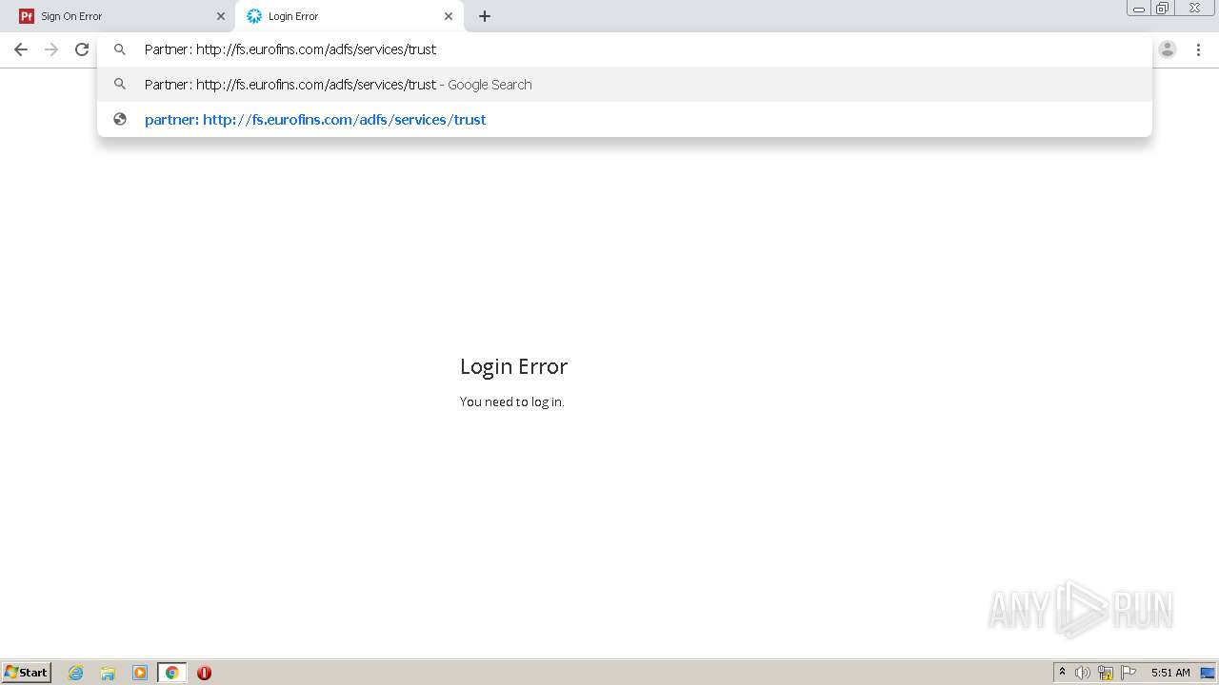Click the 'You need to log in.' message
This screenshot has width=1219, height=685.
click(512, 401)
